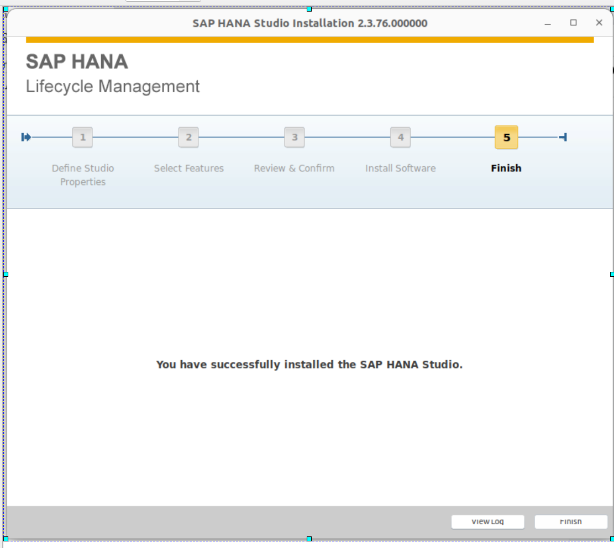Screen dimensions: 614x548
Task: Select step 4 Install Software marker
Action: click(x=400, y=138)
